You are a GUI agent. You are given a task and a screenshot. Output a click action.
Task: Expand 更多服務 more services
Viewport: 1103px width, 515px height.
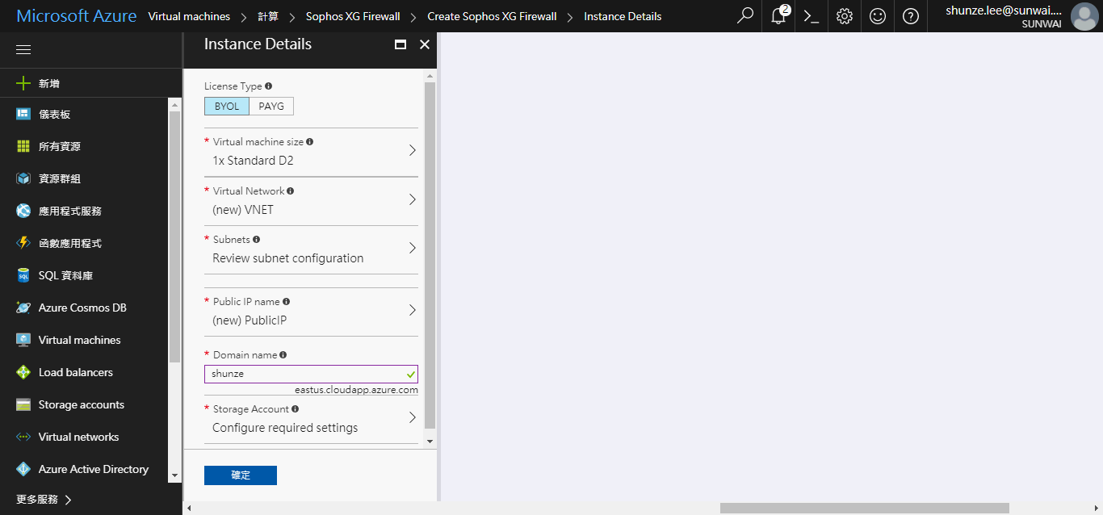tap(45, 500)
